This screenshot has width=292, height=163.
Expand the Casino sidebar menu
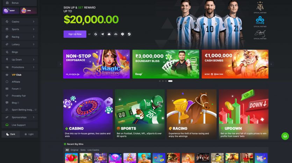(x=20, y=22)
